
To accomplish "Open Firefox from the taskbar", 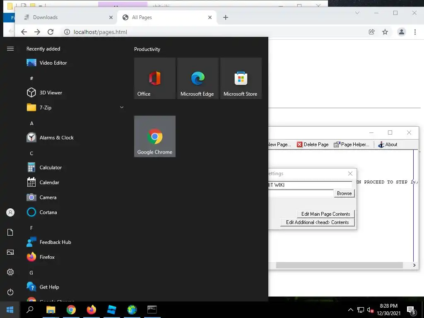I will tap(92, 310).
